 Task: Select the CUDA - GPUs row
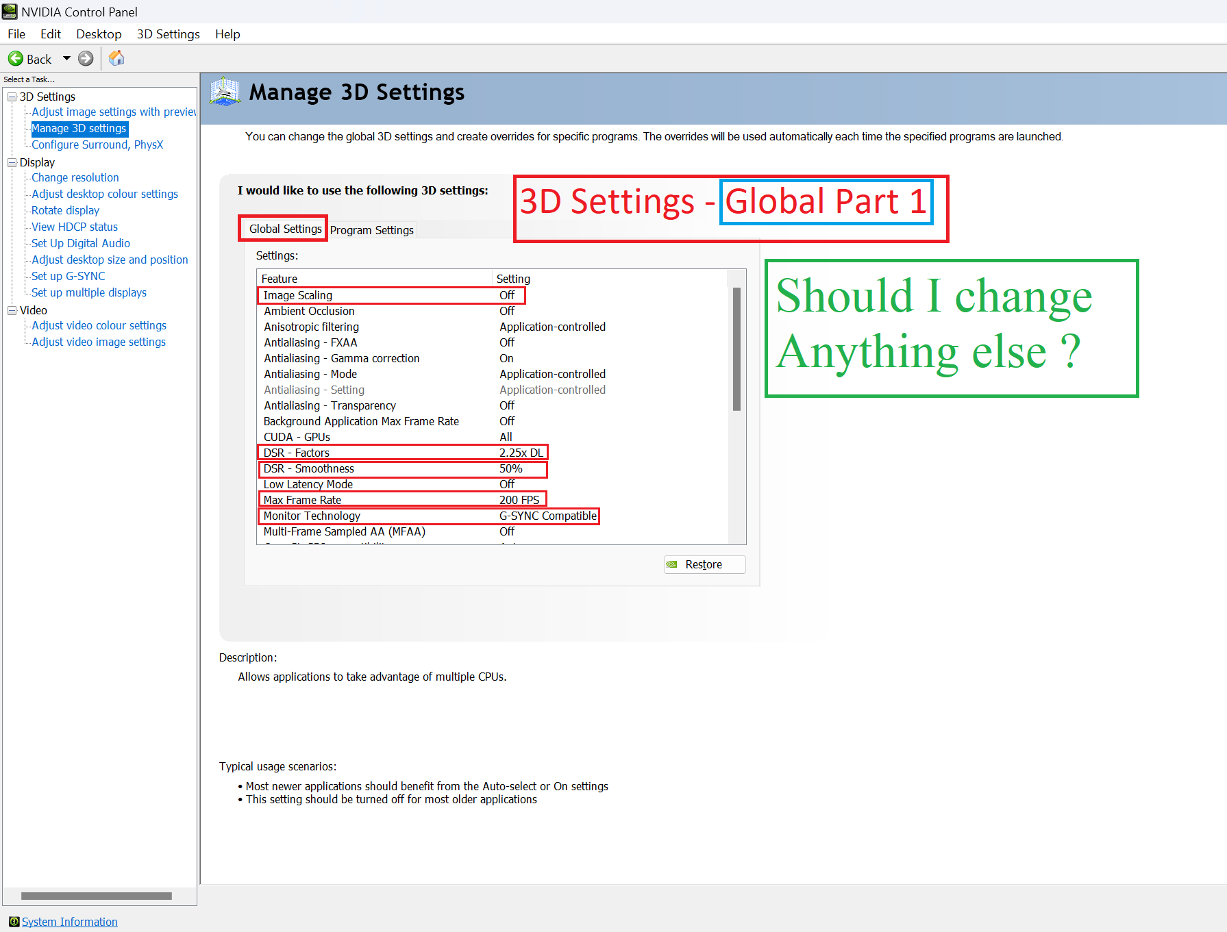tap(492, 437)
